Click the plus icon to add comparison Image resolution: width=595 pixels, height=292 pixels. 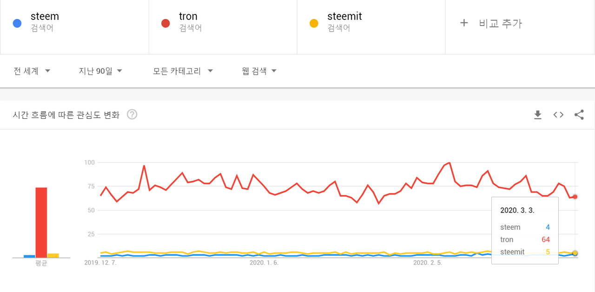pyautogui.click(x=463, y=23)
